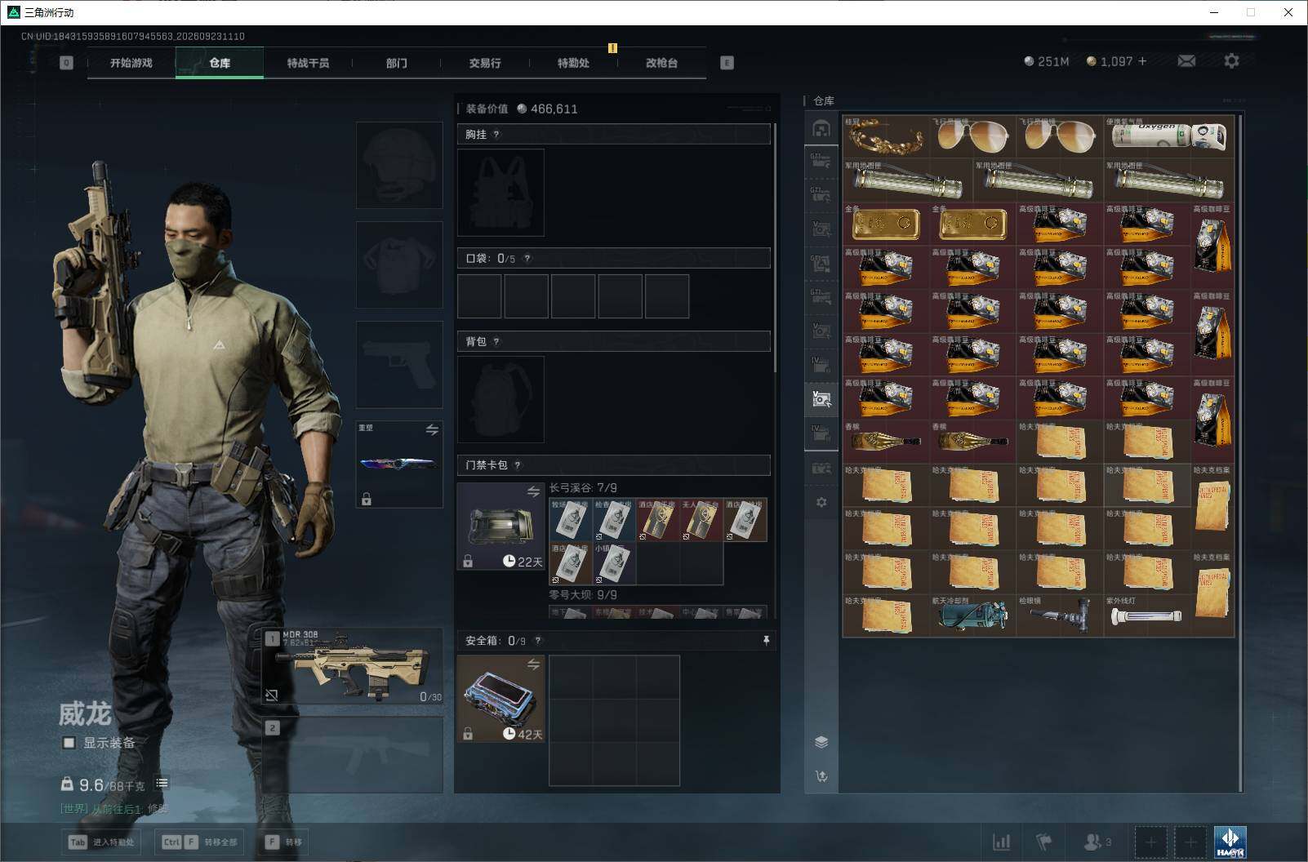This screenshot has width=1308, height=862.
Task: Open help for 门禁卡包 section
Action: tap(518, 465)
